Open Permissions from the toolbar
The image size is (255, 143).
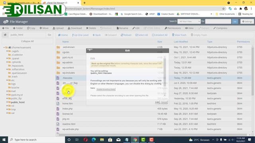pyautogui.click(x=173, y=28)
